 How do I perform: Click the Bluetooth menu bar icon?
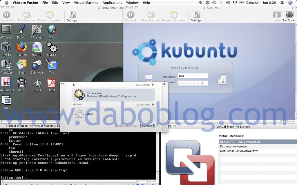click(221, 3)
